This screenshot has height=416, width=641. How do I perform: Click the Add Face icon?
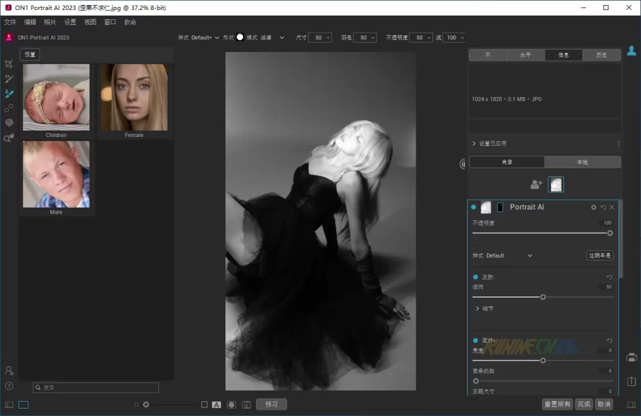pos(536,185)
